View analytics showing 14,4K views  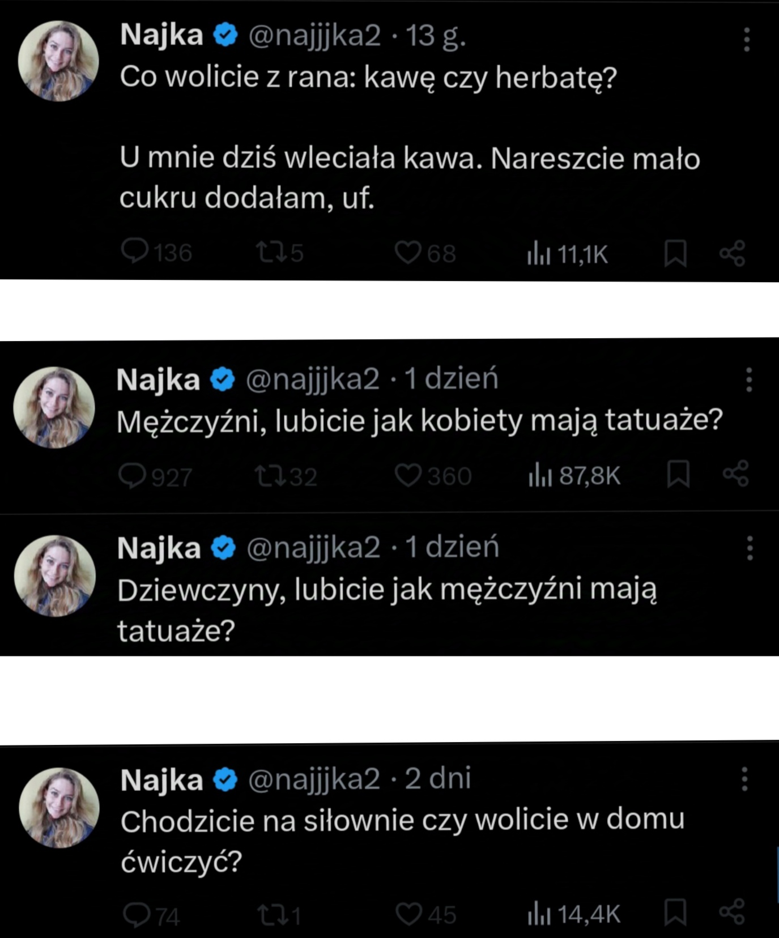click(573, 913)
